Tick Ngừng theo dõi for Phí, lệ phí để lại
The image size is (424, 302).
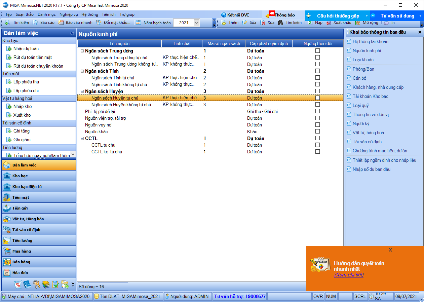point(317,111)
